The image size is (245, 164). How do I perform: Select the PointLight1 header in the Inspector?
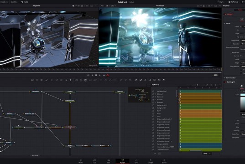231,82
